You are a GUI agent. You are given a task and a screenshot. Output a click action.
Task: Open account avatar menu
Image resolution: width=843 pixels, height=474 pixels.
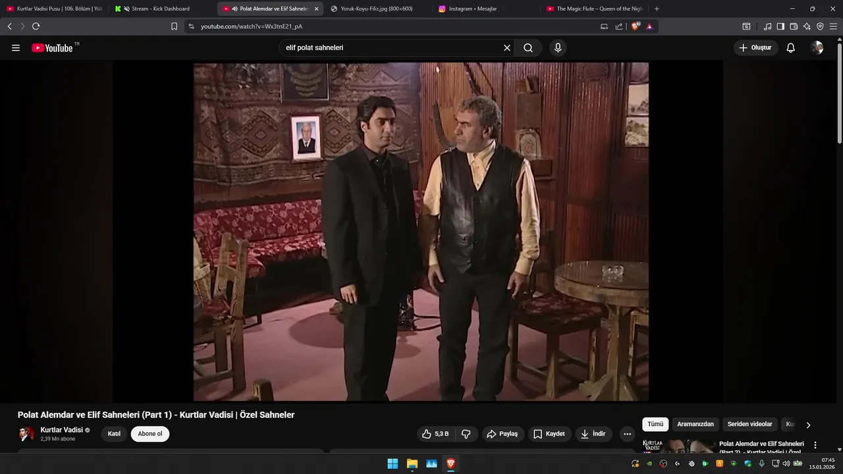(817, 48)
